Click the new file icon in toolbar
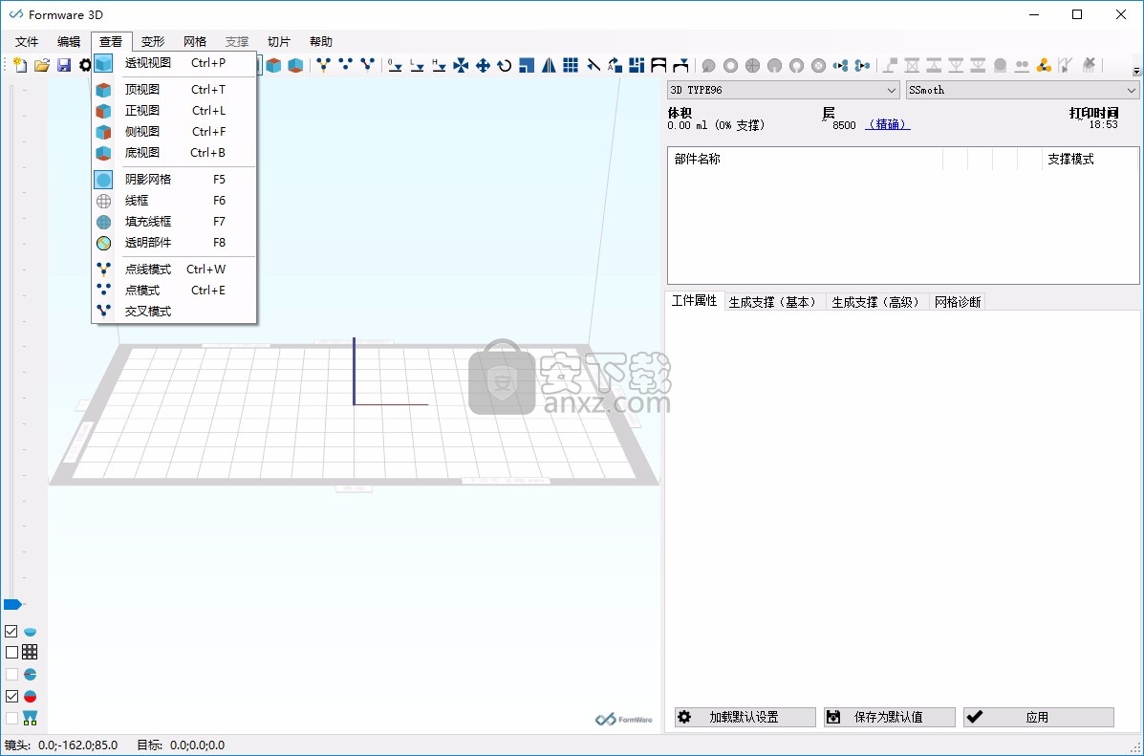 click(20, 66)
